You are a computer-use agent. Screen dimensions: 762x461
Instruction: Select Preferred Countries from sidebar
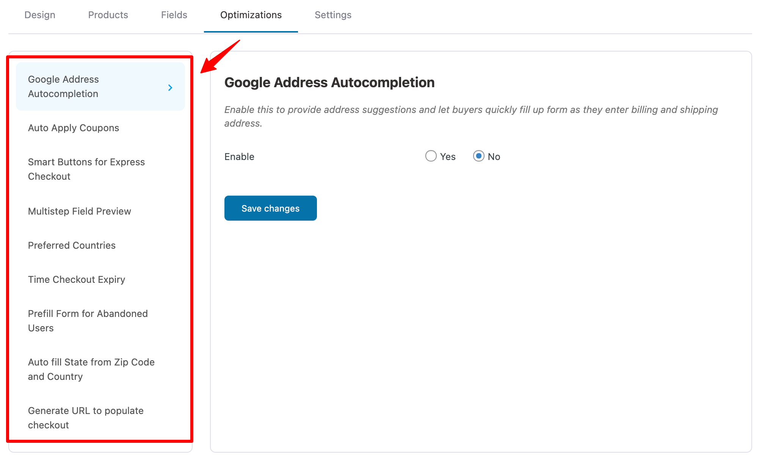click(x=72, y=245)
